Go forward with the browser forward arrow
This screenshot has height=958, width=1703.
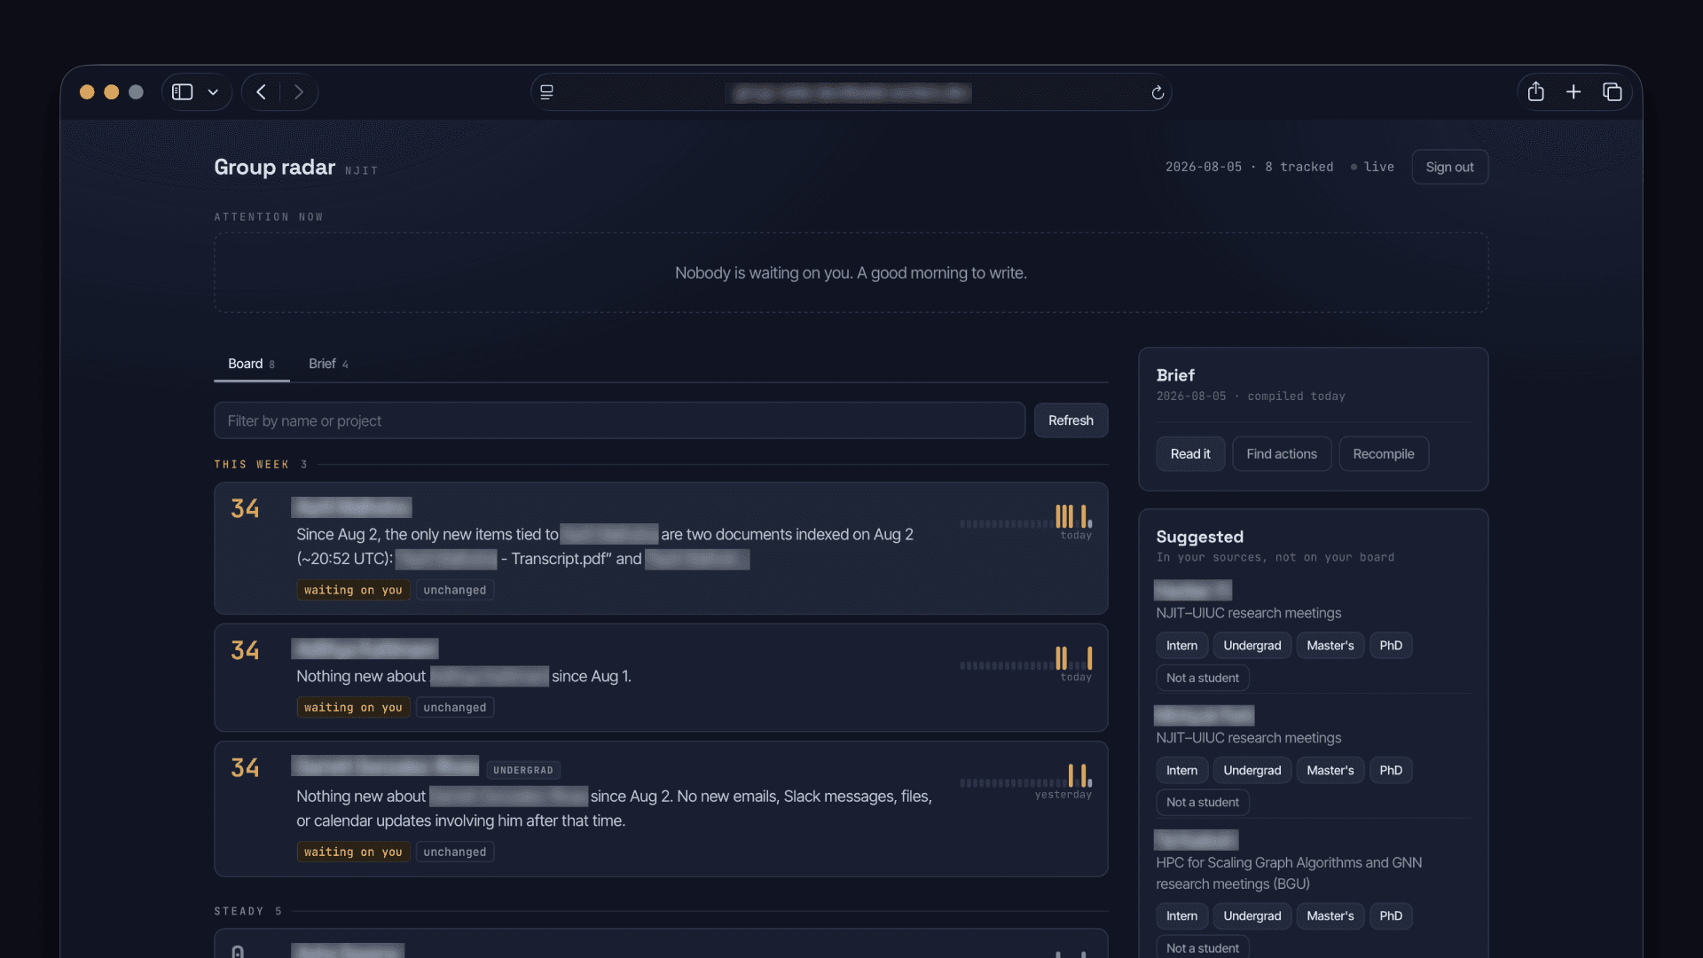(x=299, y=92)
